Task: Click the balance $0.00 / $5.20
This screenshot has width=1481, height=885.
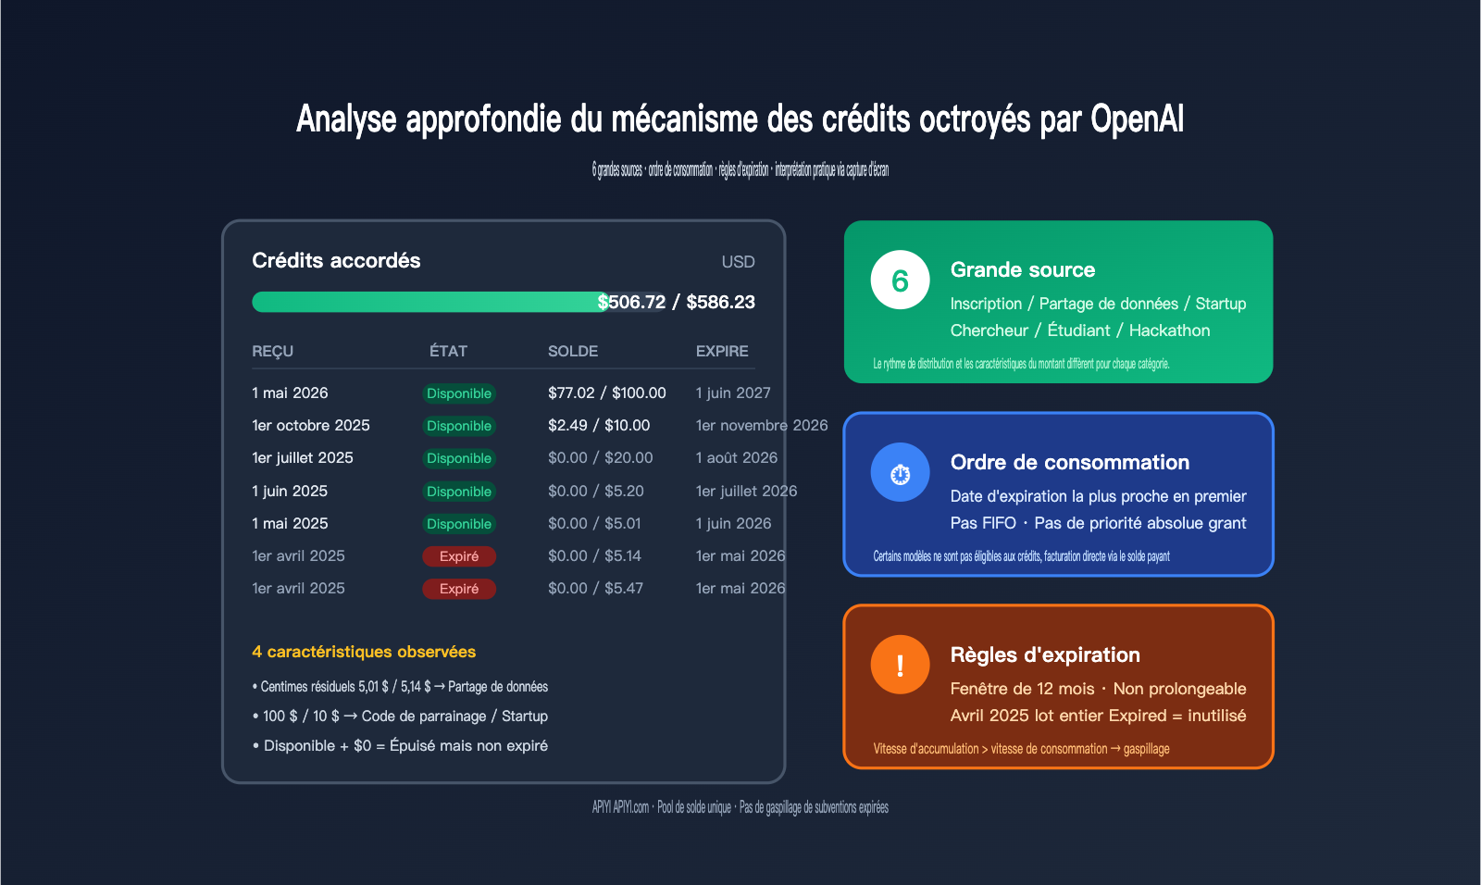Action: (x=596, y=491)
